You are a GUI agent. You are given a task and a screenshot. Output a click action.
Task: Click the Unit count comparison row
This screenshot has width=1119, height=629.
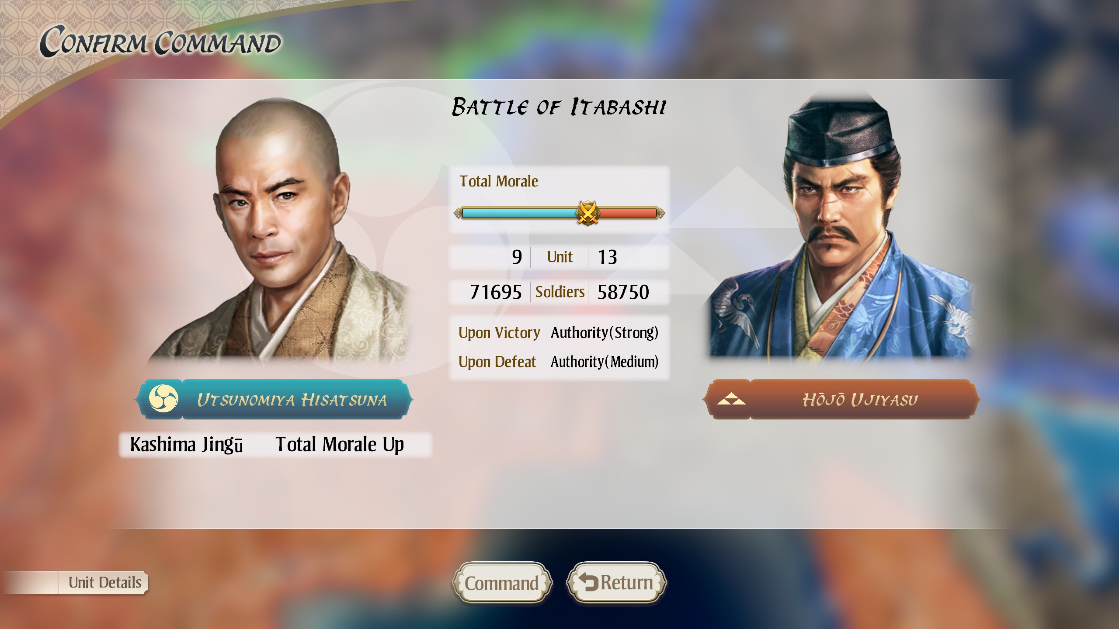(559, 257)
